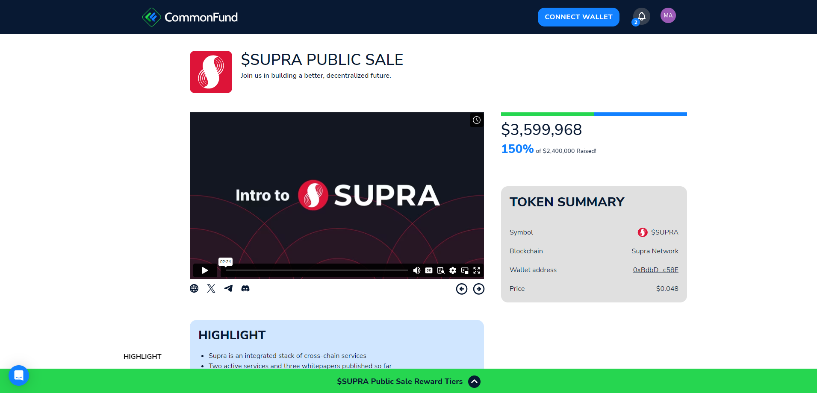Viewport: 817px width, 393px height.
Task: Click the CONNECT WALLET button
Action: 578,17
